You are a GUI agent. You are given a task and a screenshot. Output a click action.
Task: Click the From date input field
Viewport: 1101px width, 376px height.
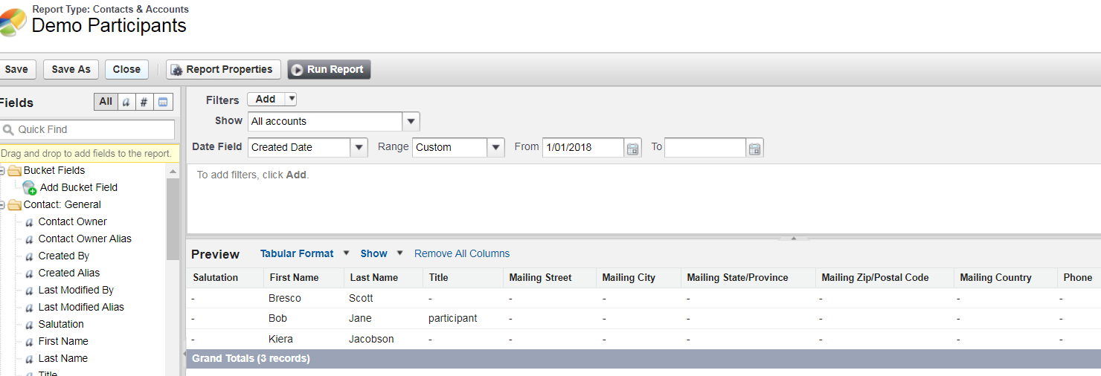click(x=582, y=147)
